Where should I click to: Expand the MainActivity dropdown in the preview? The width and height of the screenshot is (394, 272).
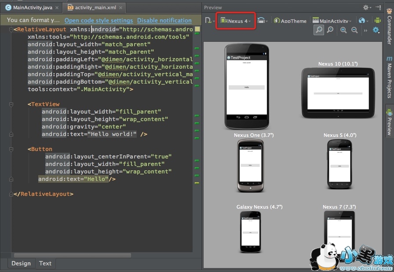pyautogui.click(x=332, y=21)
